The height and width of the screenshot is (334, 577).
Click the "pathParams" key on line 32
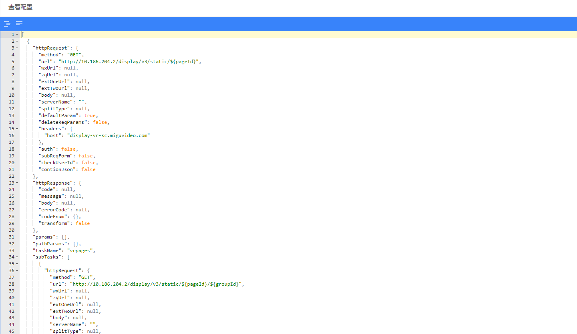pyautogui.click(x=50, y=244)
